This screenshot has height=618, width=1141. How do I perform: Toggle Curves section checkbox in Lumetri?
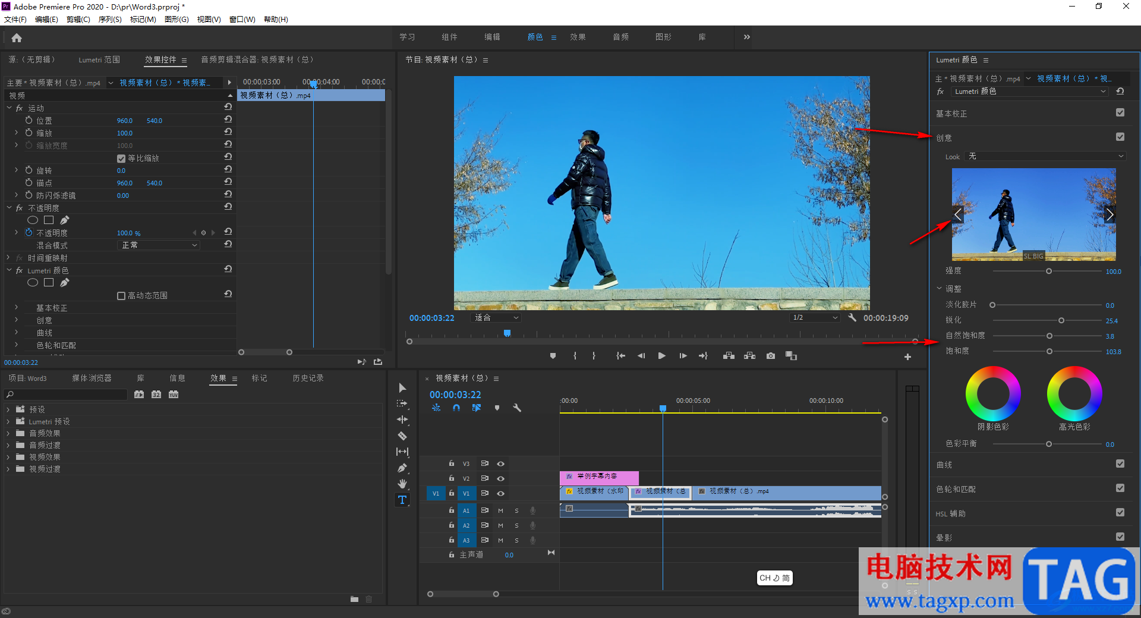(x=1120, y=464)
